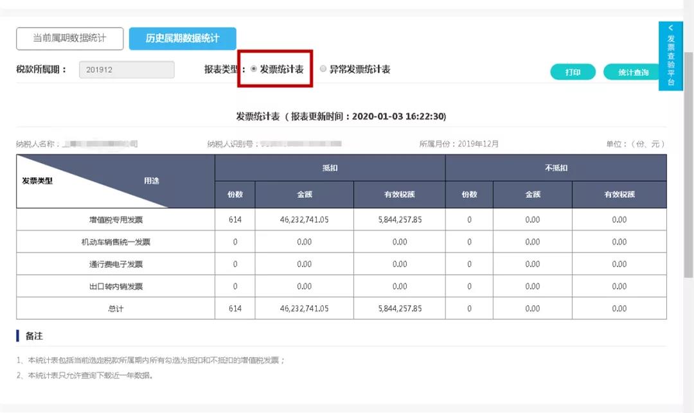This screenshot has width=694, height=413.
Task: Switch to the 当前属期数据统计 tab
Action: [68, 39]
